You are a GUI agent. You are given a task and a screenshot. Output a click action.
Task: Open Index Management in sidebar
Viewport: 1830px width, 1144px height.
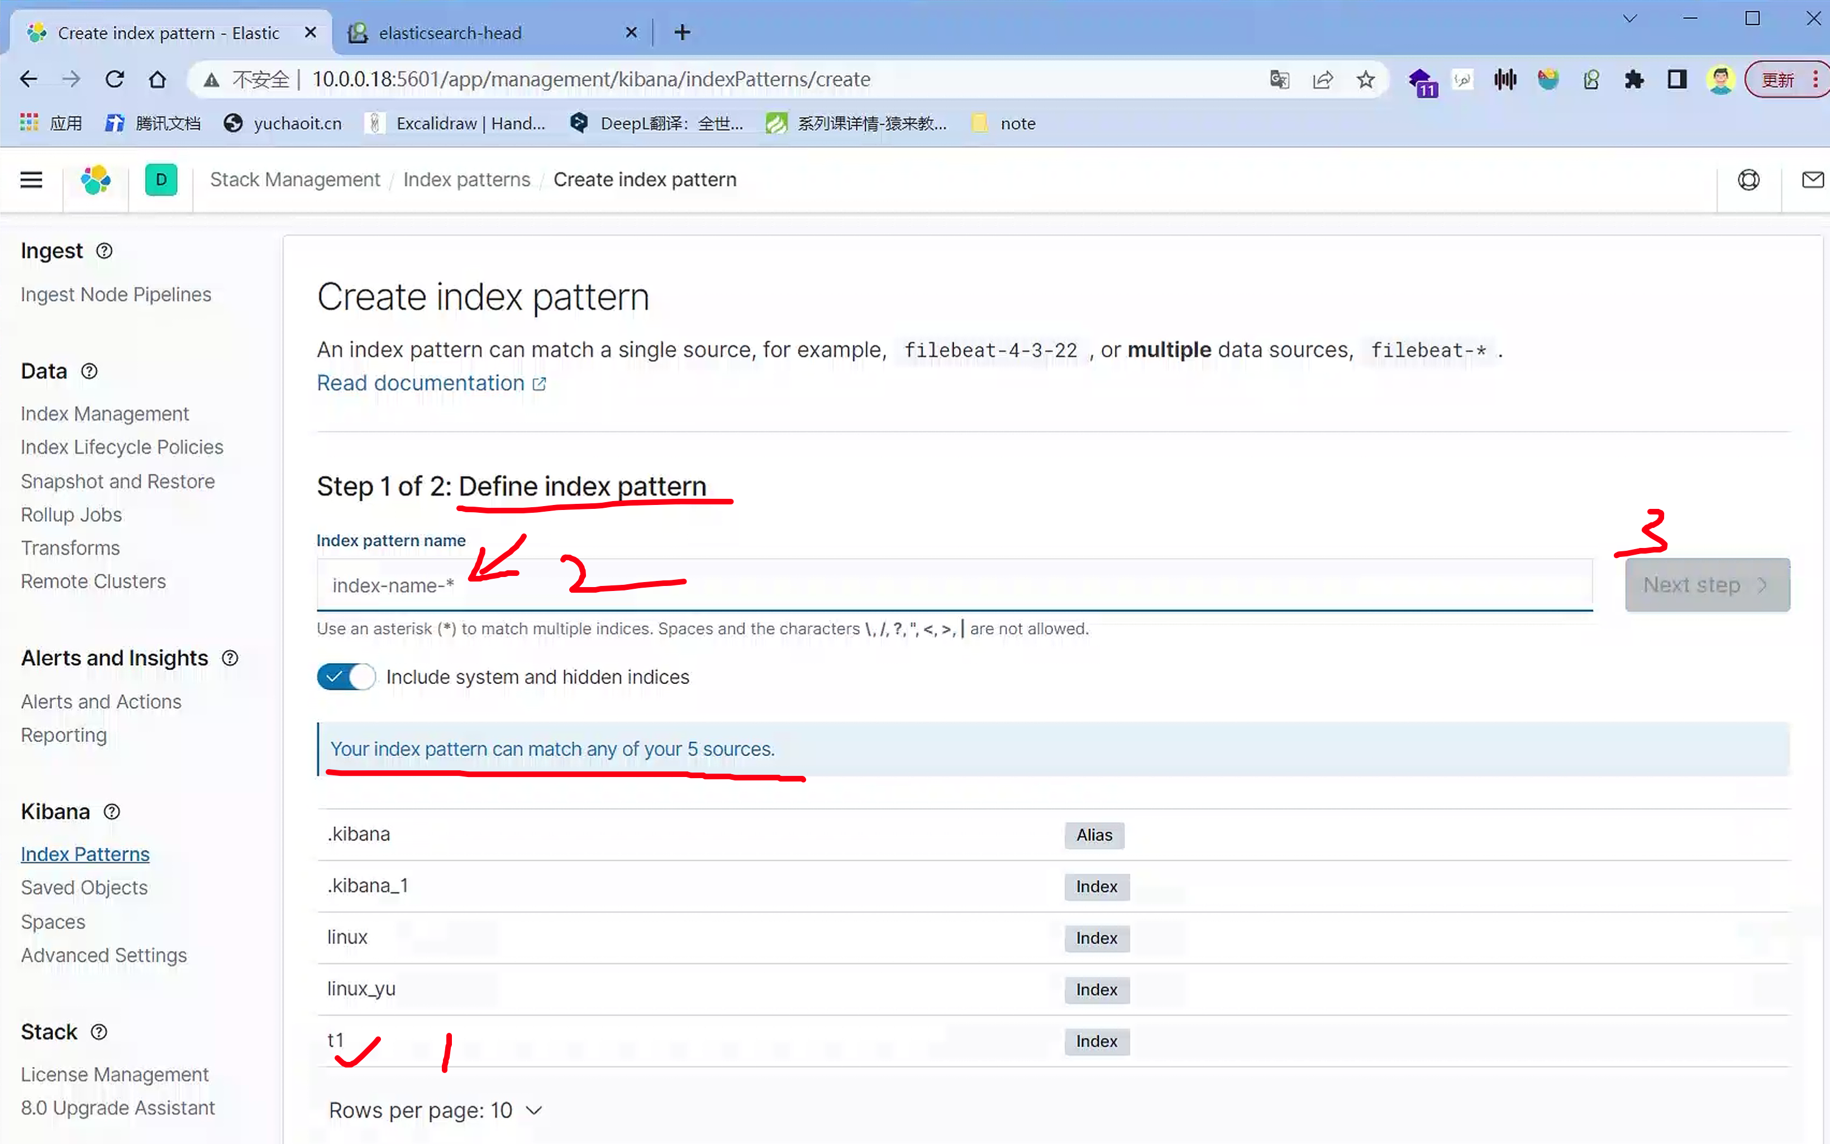[104, 414]
